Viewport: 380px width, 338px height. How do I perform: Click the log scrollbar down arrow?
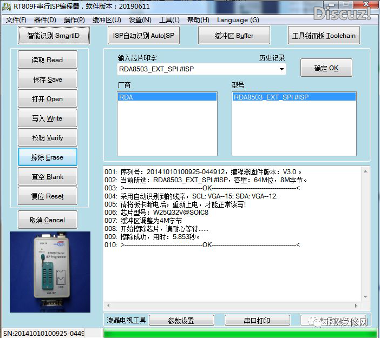pos(365,296)
